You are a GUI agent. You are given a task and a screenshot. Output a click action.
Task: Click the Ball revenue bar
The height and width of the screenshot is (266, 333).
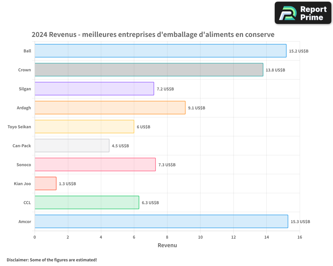[x=160, y=51]
